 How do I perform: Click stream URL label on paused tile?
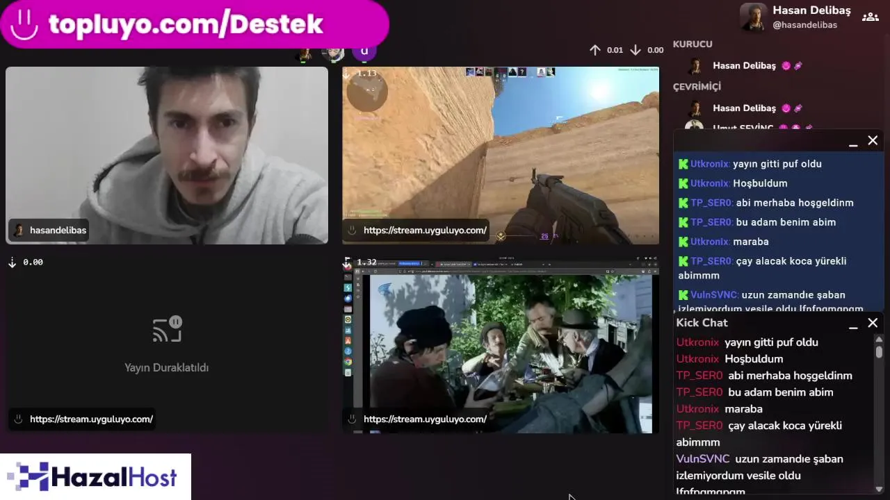[83, 419]
